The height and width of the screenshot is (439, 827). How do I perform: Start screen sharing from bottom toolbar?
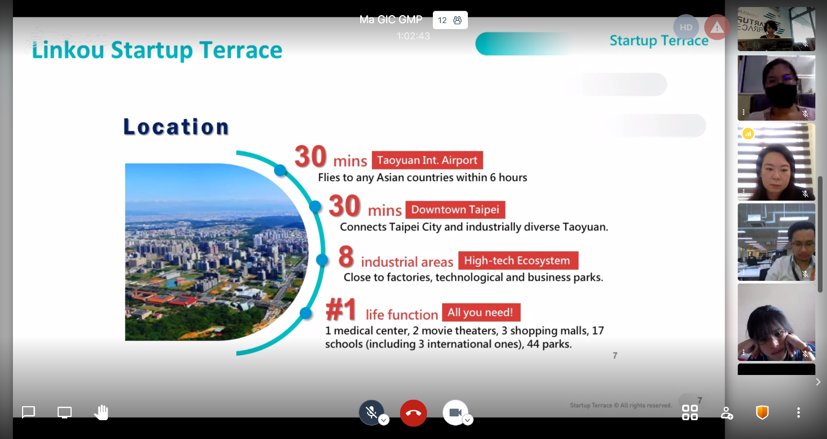pyautogui.click(x=65, y=413)
